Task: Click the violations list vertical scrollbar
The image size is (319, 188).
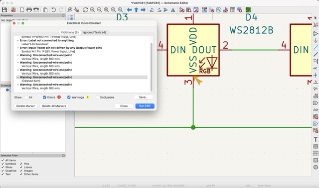Action: pos(152,67)
